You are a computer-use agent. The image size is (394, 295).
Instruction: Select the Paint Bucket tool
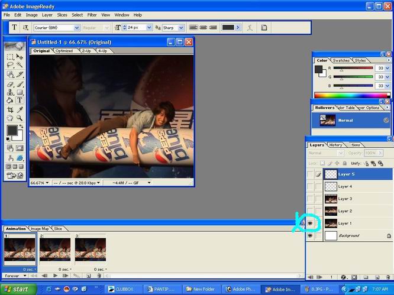click(10, 100)
